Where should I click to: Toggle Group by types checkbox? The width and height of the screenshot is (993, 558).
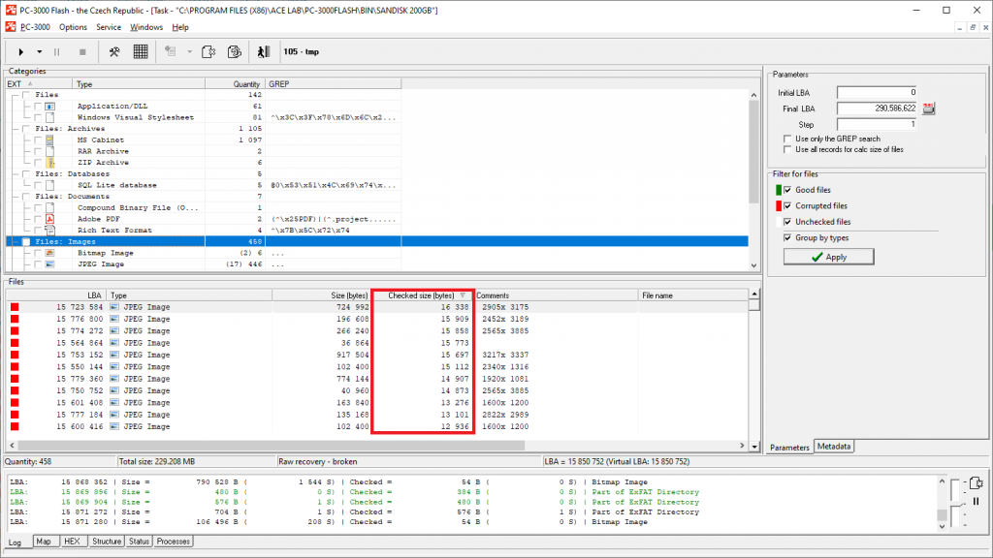click(x=787, y=237)
